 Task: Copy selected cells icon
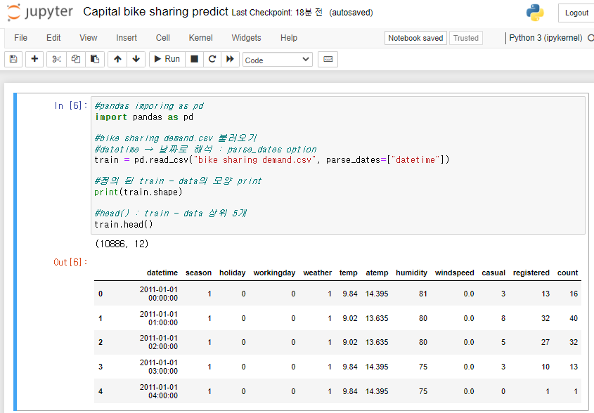76,59
